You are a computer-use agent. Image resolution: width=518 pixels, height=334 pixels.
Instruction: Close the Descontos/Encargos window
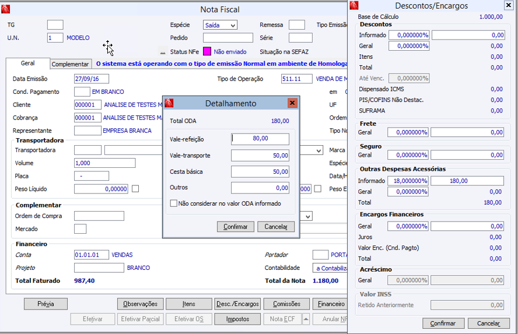pyautogui.click(x=508, y=5)
